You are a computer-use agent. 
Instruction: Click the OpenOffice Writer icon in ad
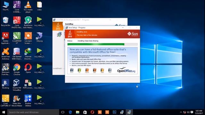[72, 70]
